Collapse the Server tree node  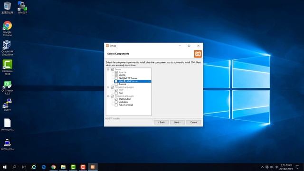108,69
